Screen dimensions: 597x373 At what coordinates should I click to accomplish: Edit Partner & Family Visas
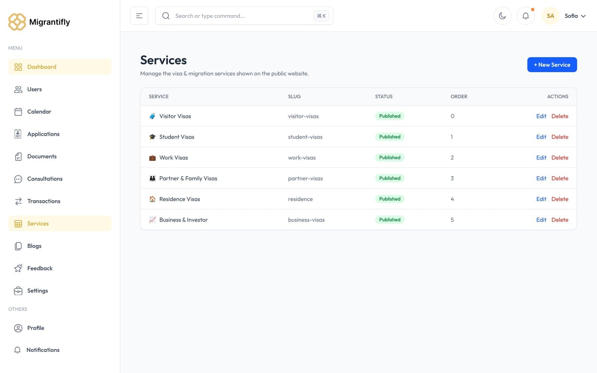pos(541,178)
